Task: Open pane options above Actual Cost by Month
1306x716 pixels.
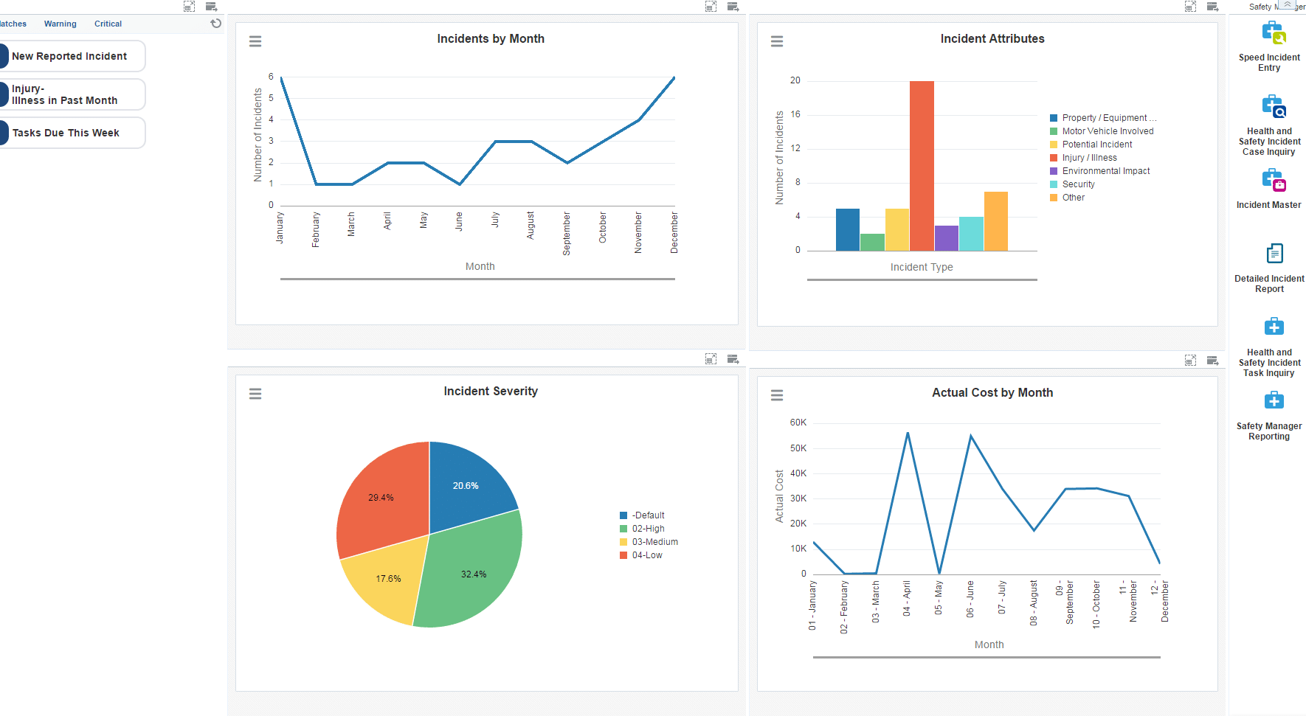Action: coord(1213,361)
